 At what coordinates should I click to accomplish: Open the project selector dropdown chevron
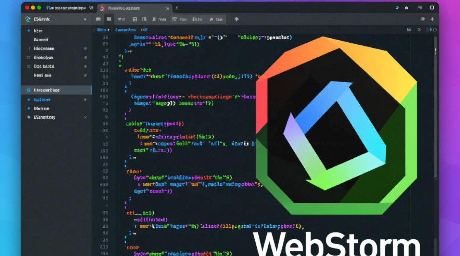[x=85, y=20]
